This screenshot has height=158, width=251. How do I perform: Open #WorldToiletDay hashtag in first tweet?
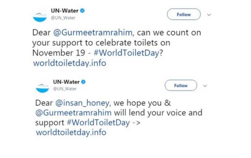[x=127, y=53]
